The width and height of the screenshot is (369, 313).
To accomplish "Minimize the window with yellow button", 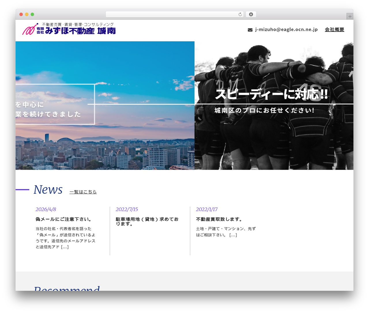I will point(27,14).
